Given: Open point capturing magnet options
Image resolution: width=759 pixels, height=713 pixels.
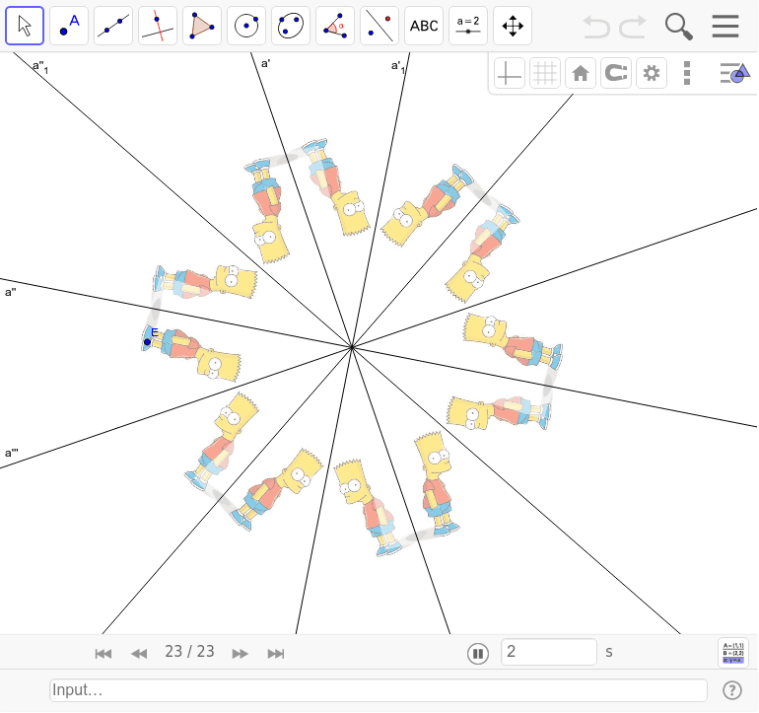Looking at the screenshot, I should point(616,73).
